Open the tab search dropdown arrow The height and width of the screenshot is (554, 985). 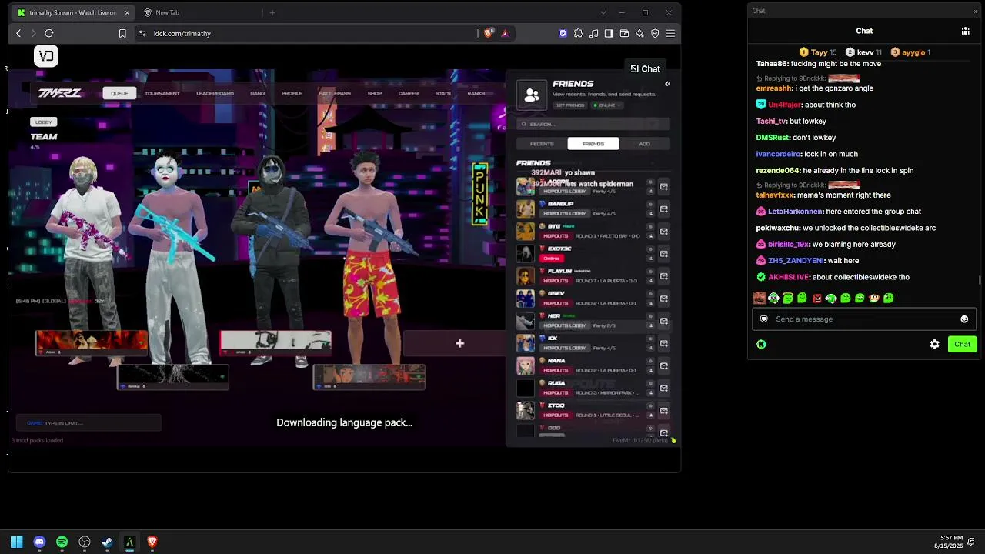tap(602, 12)
